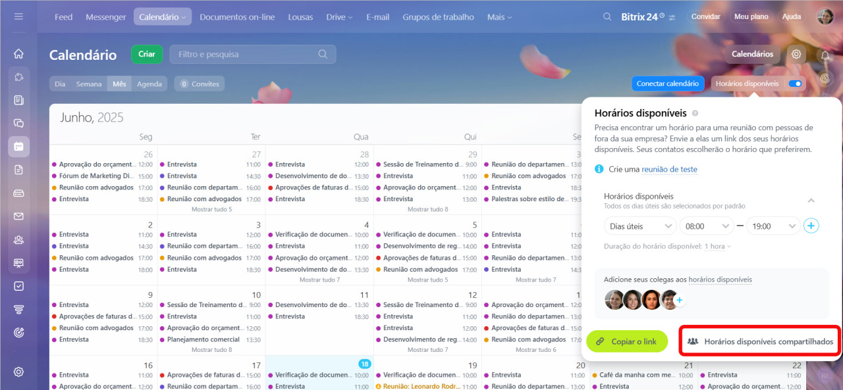Open the 19:00 end time dropdown
Image resolution: width=843 pixels, height=390 pixels.
pos(774,226)
